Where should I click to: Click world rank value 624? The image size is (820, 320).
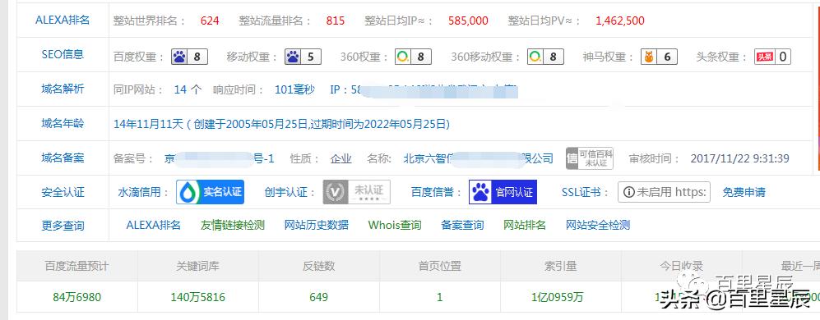210,21
